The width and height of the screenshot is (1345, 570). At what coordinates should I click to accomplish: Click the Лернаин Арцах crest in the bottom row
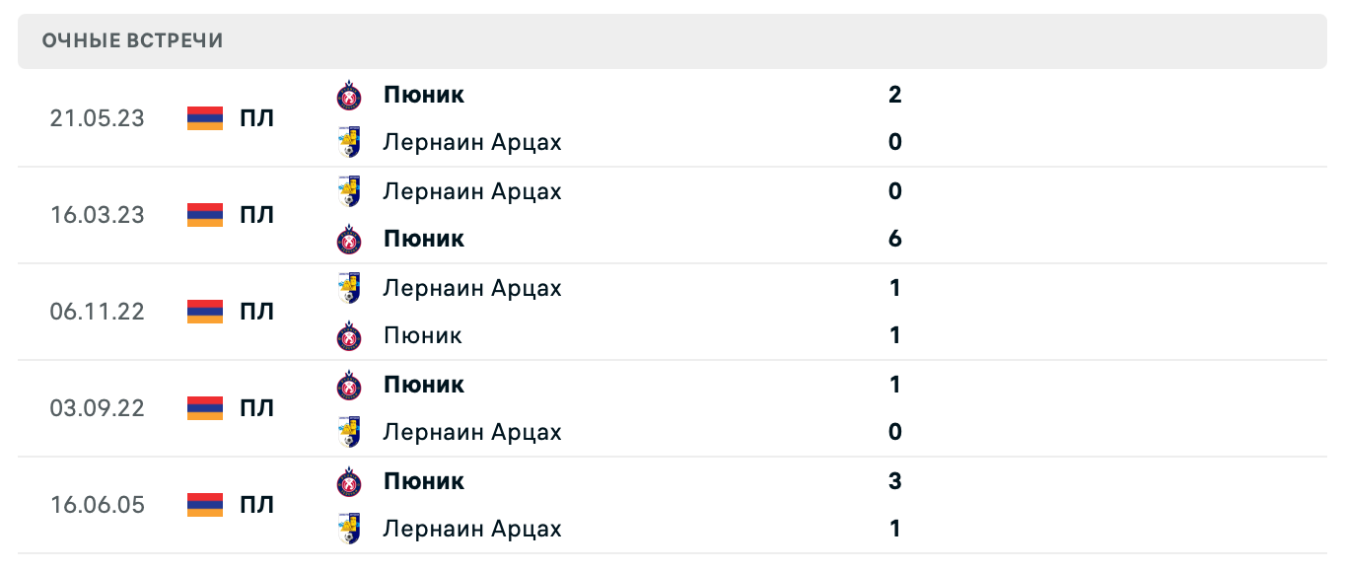pos(350,528)
